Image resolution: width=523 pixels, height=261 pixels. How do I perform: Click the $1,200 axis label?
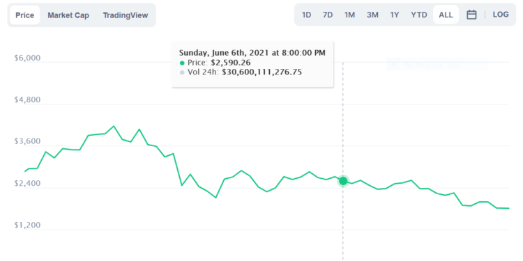(27, 225)
